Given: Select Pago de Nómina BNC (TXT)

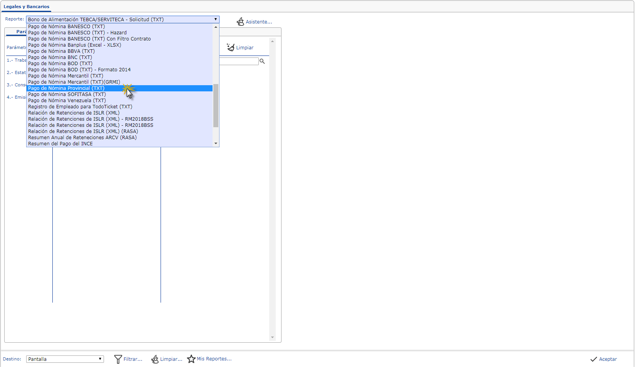Looking at the screenshot, I should [x=119, y=57].
